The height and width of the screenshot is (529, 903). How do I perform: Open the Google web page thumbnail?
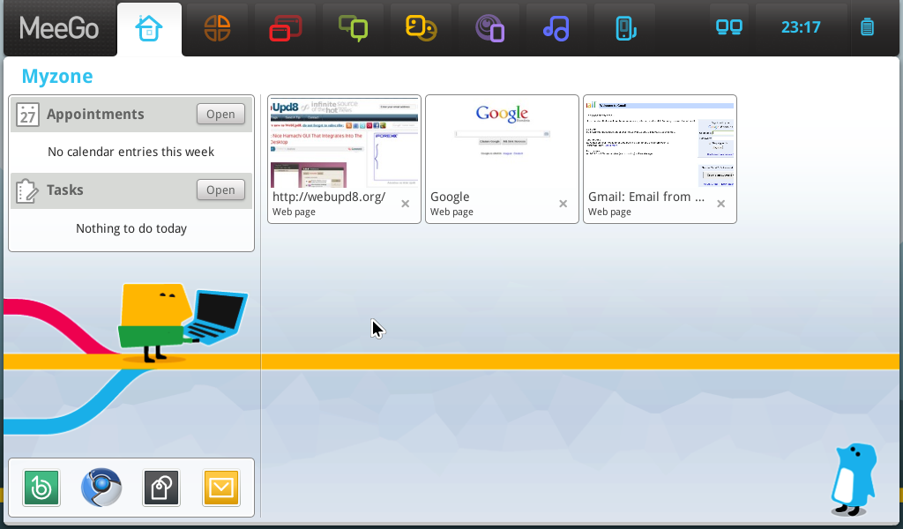click(502, 143)
